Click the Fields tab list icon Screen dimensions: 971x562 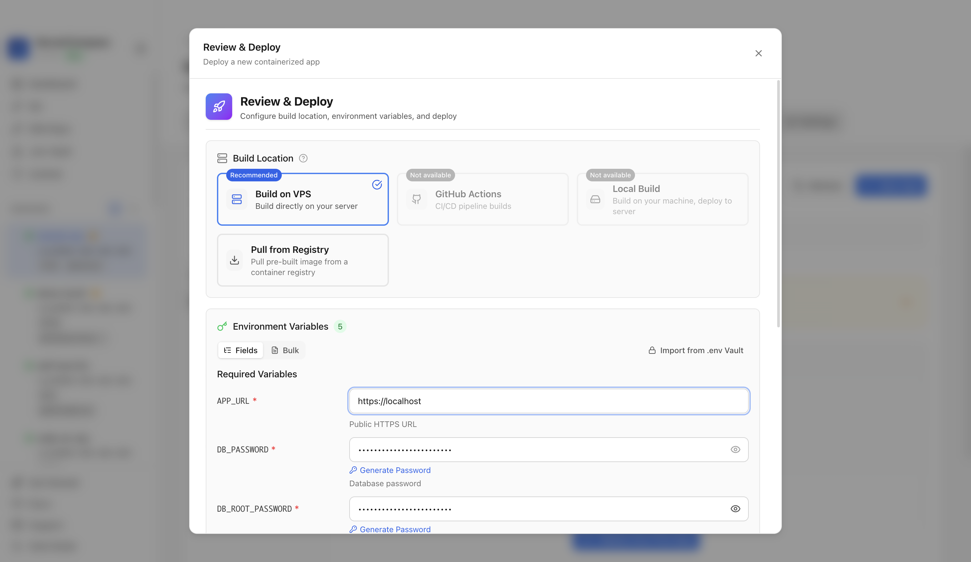point(227,350)
